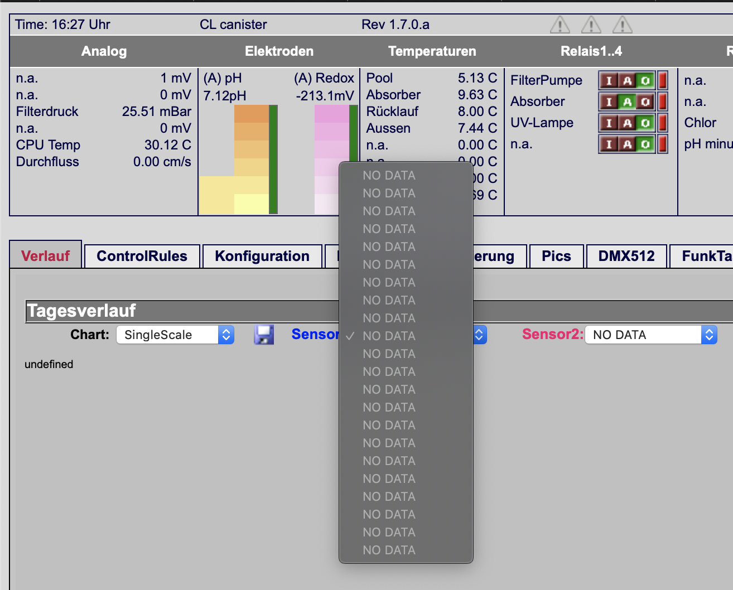This screenshot has height=590, width=733.
Task: Click the Durchfluss label
Action: [x=47, y=162]
